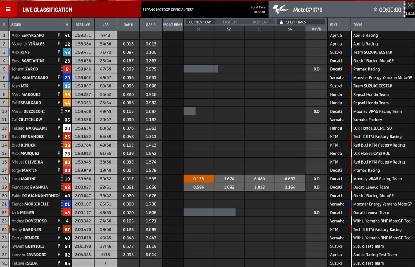Viewport: 415px width, 267px height.
Task: Click the FRONT REAR column header
Action: (173, 24)
